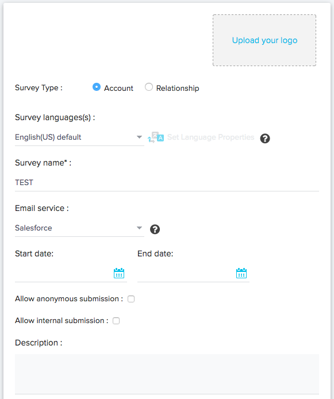This screenshot has height=399, width=334.
Task: Select the Relationship radio button
Action: pyautogui.click(x=149, y=87)
